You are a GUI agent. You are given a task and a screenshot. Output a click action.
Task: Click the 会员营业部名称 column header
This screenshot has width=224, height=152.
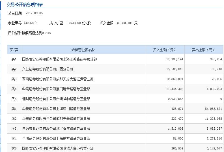[x=83, y=50]
